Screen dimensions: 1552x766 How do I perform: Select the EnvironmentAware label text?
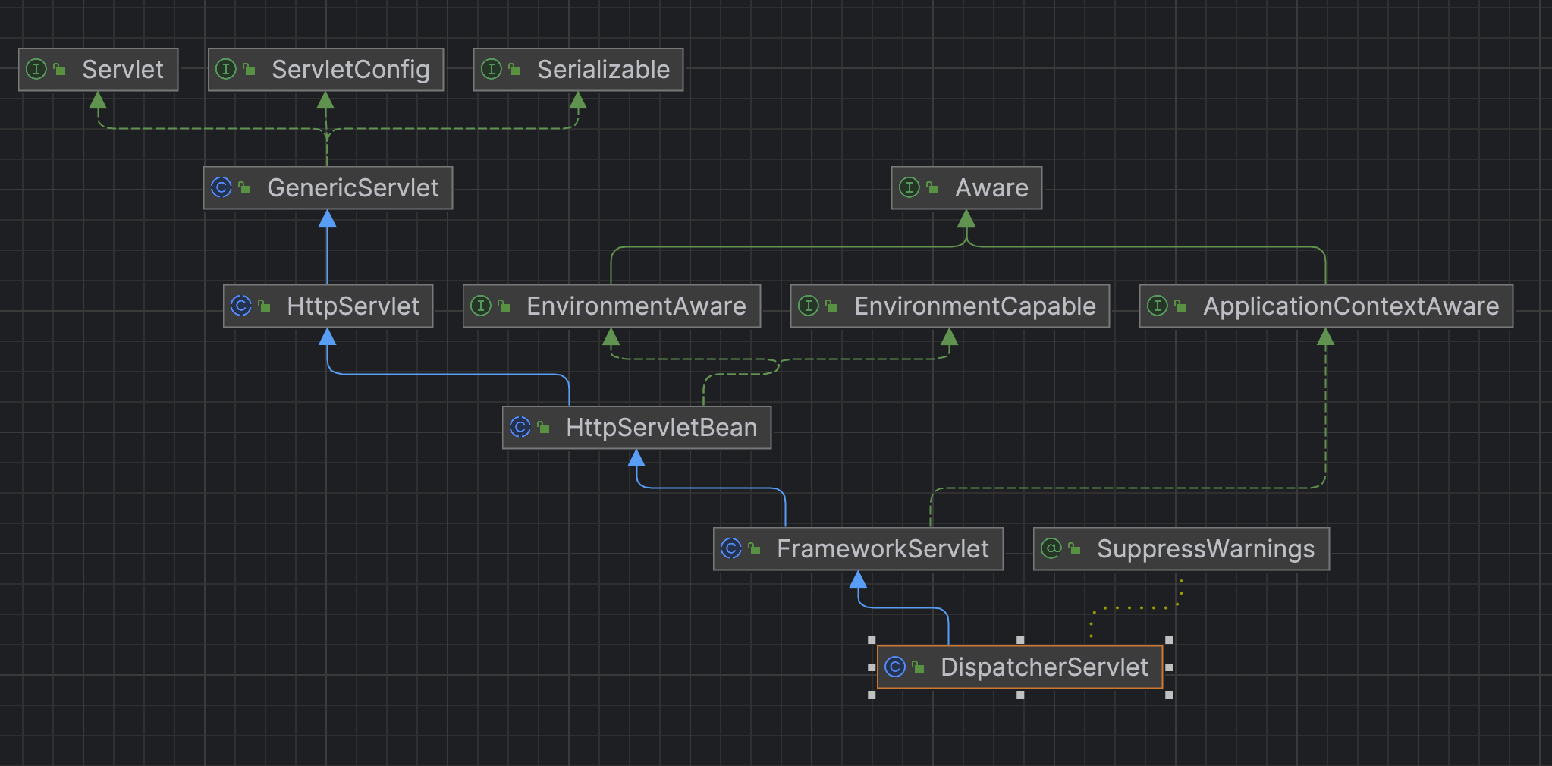[x=636, y=306]
